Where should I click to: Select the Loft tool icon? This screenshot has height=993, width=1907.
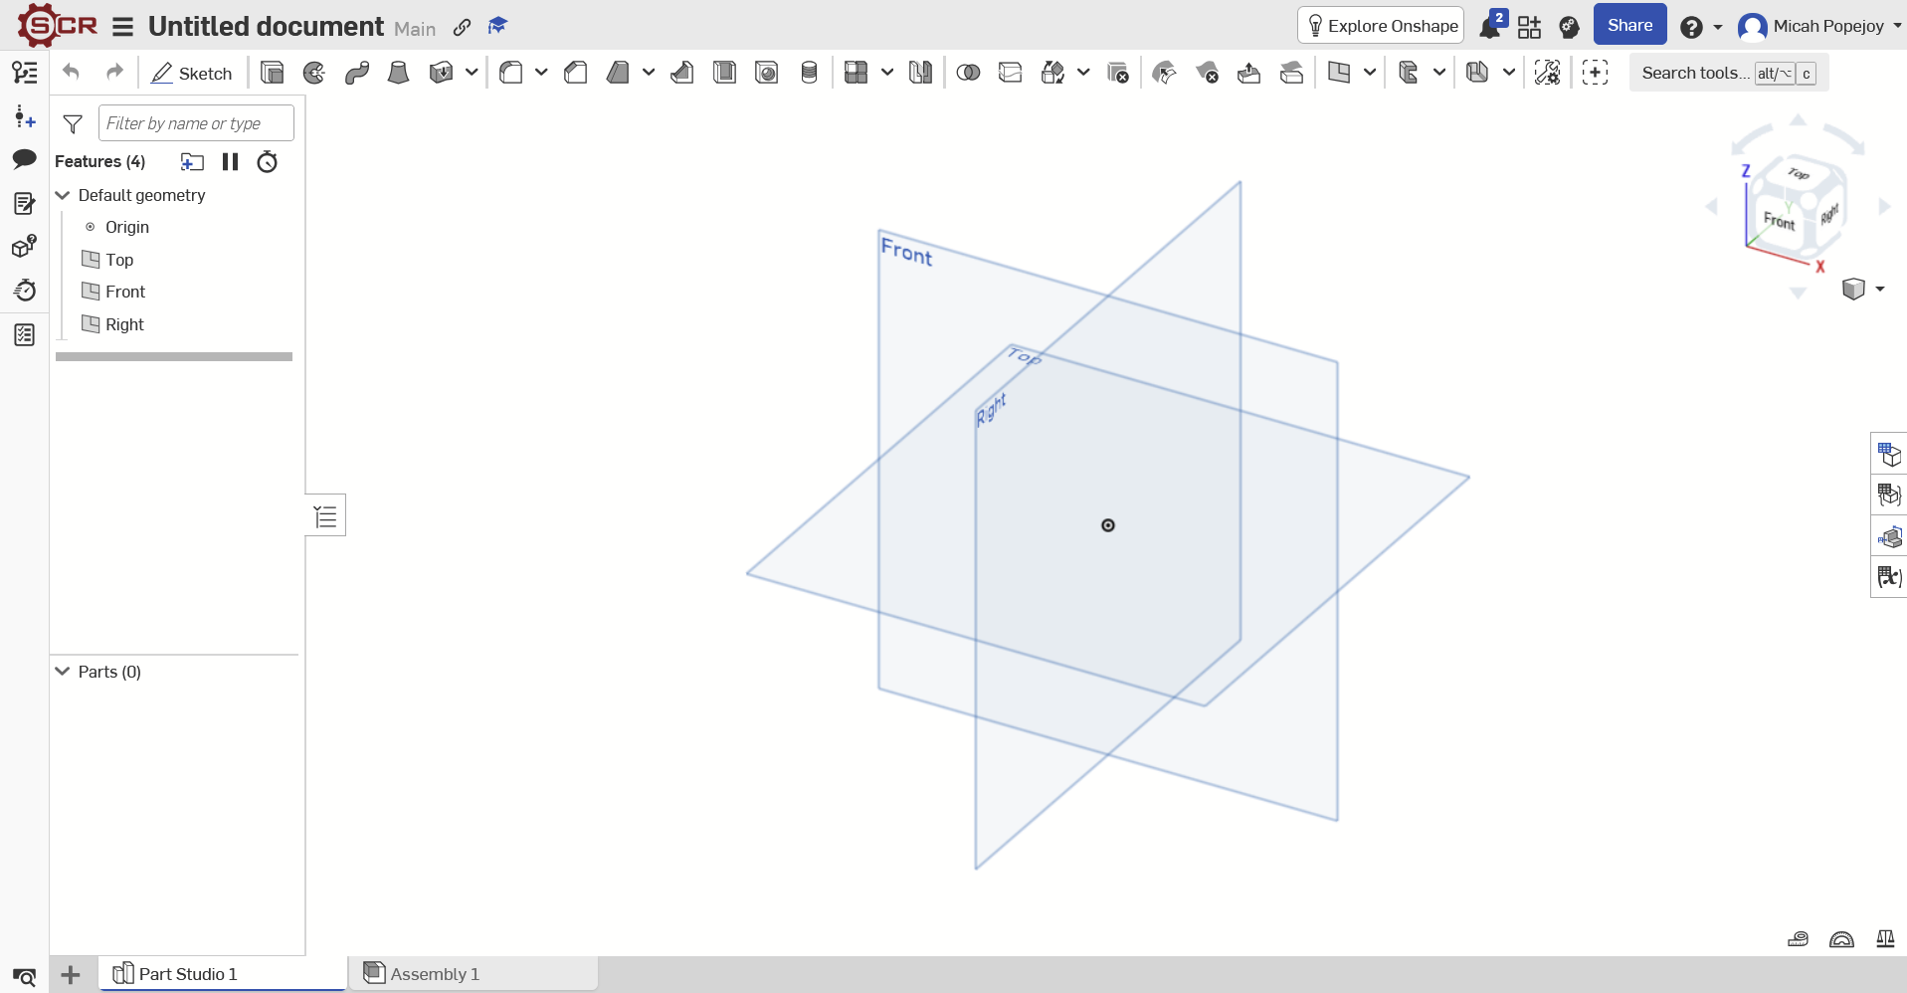(x=398, y=73)
